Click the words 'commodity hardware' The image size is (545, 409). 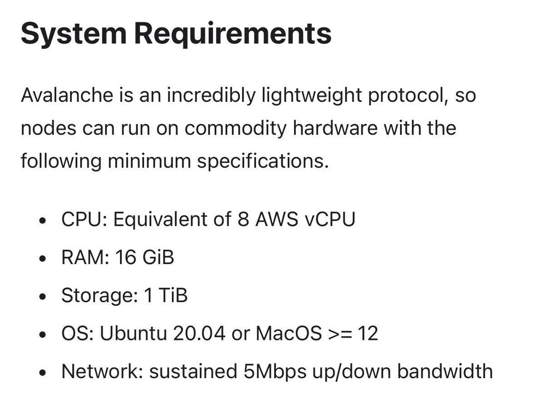coord(281,129)
